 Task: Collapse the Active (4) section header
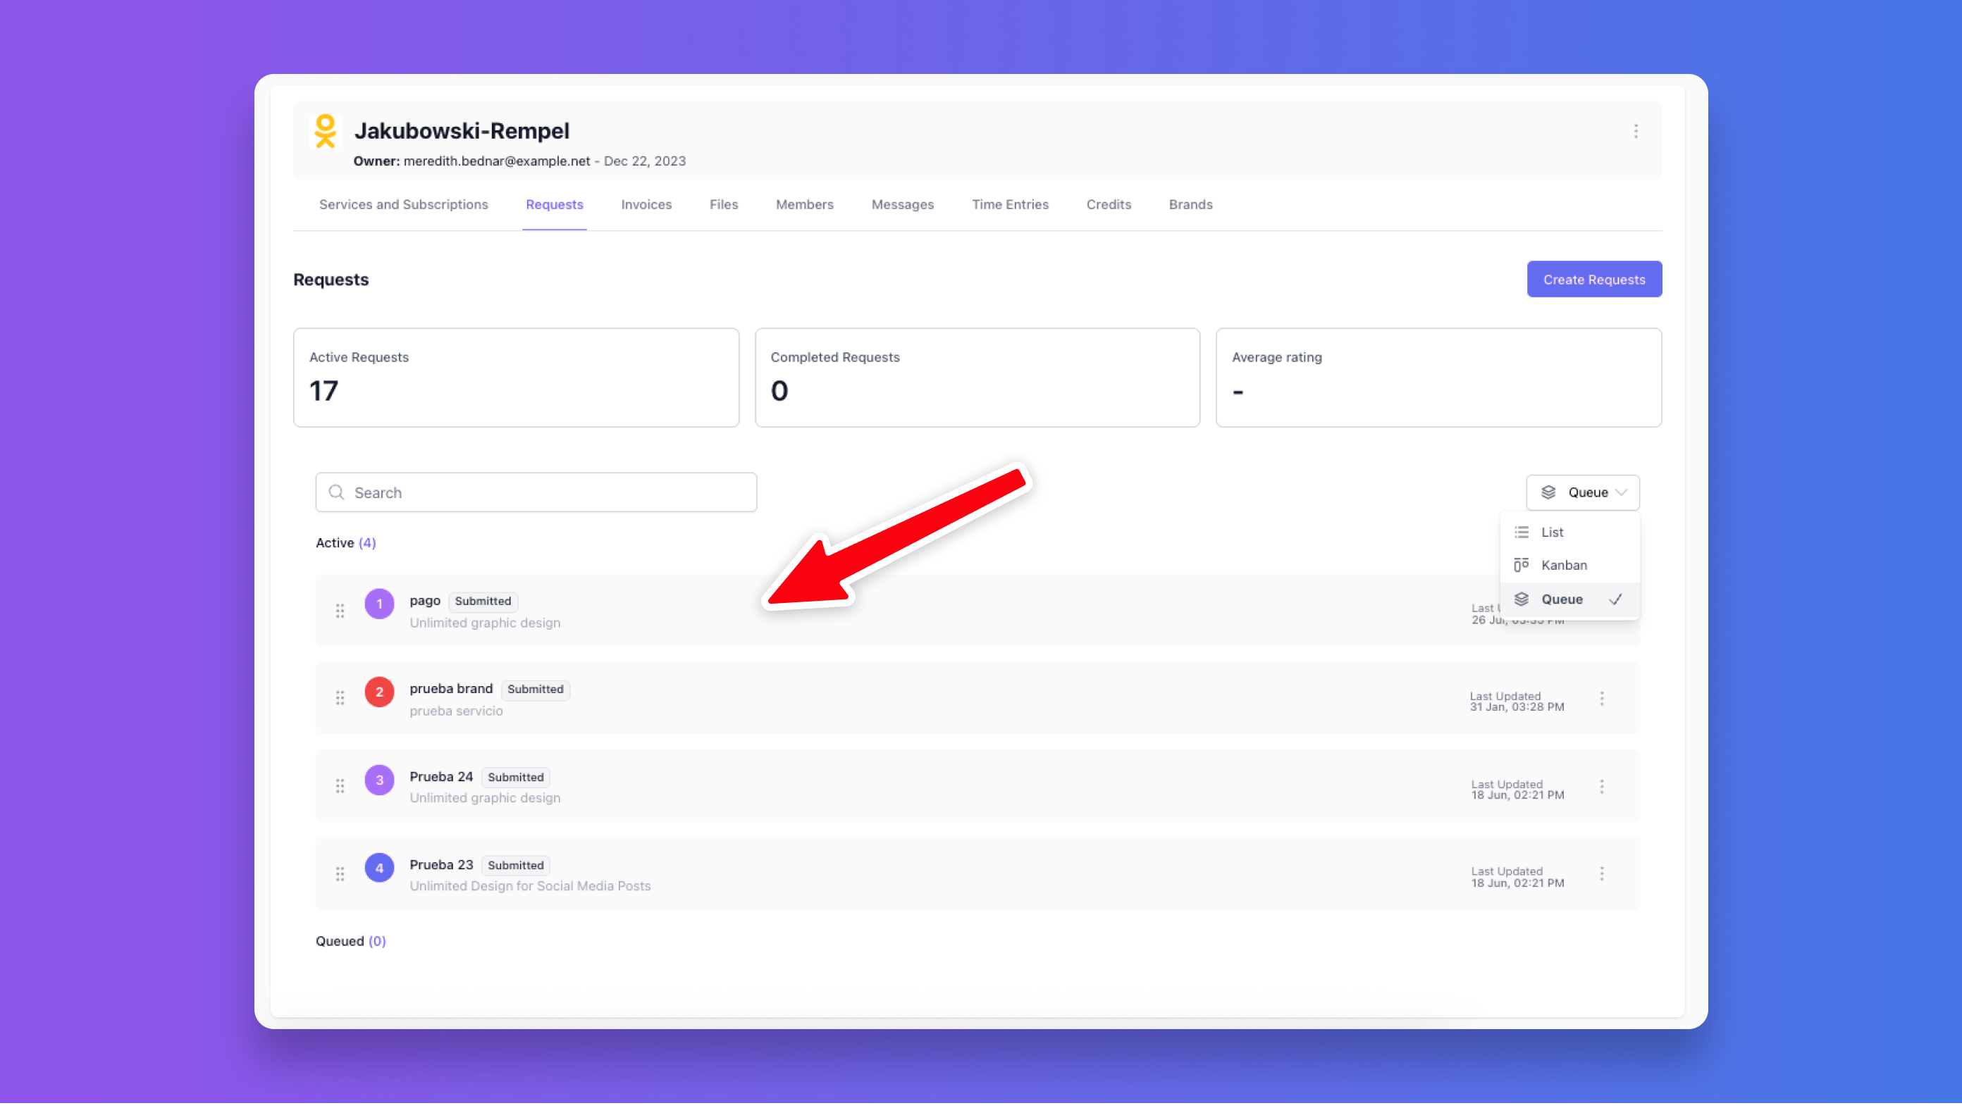coord(345,543)
